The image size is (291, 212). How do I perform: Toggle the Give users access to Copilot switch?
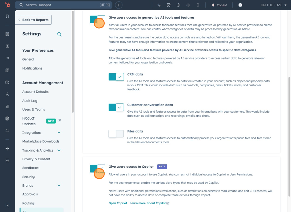(97, 168)
